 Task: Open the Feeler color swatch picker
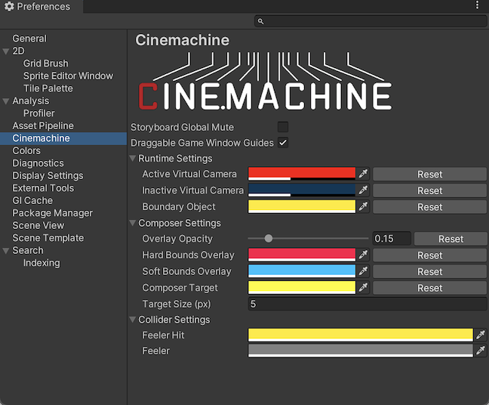pyautogui.click(x=360, y=351)
